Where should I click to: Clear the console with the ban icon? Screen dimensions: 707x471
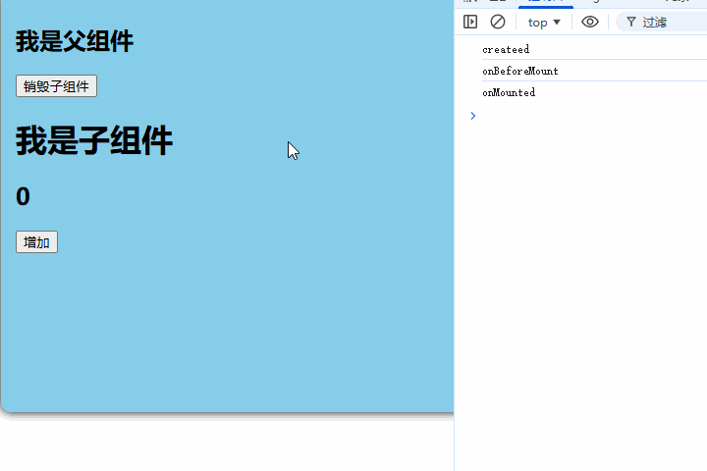pos(498,22)
